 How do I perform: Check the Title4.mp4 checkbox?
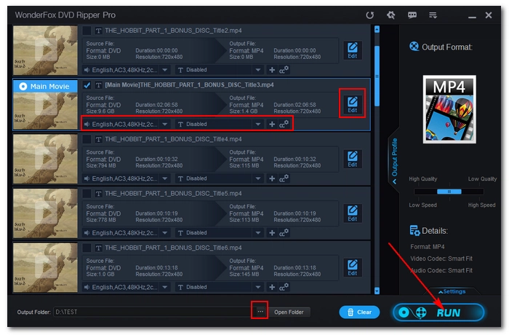(x=87, y=139)
